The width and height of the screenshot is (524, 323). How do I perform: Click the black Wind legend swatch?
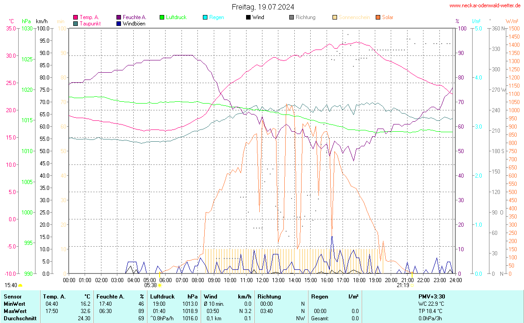click(x=248, y=17)
